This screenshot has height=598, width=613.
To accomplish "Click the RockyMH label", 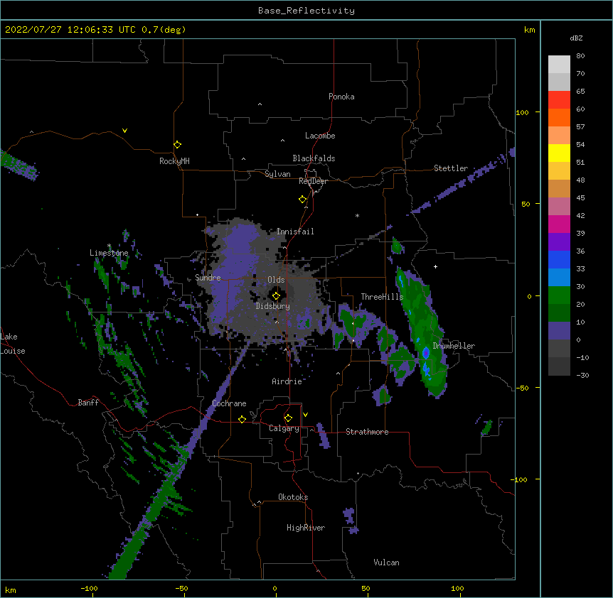I will click(174, 161).
